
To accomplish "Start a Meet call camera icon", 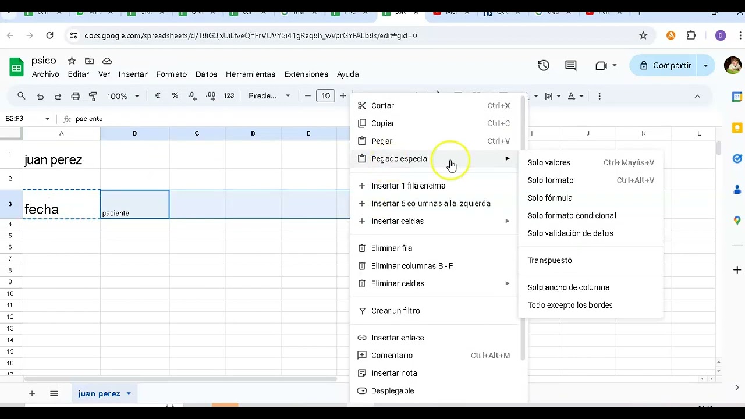I will point(606,66).
